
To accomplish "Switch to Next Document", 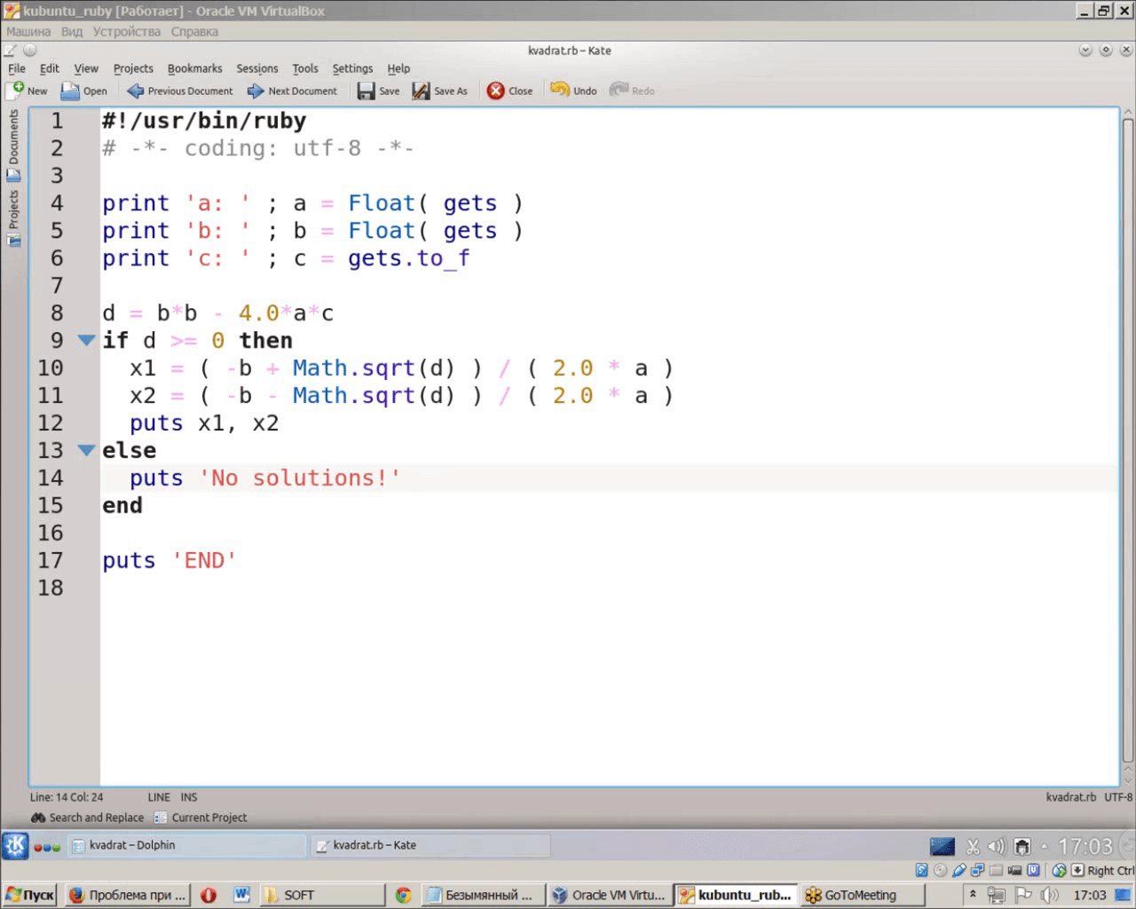I will (292, 91).
